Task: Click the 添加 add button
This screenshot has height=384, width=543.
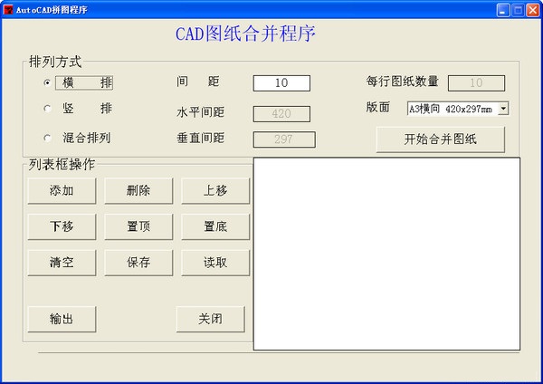Action: tap(62, 190)
